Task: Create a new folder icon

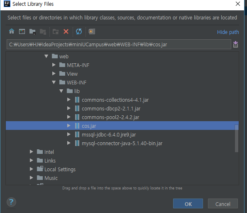Action: pos(56,32)
